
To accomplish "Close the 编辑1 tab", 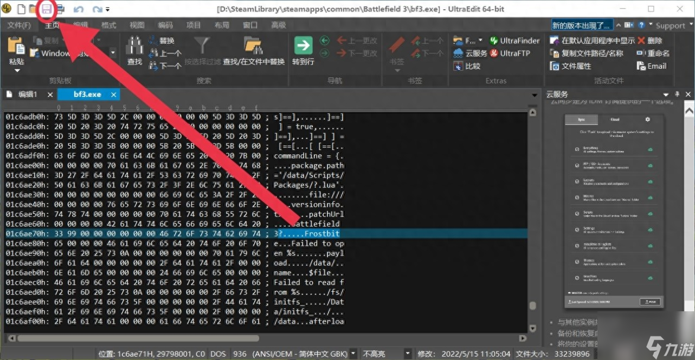I will (x=50, y=95).
